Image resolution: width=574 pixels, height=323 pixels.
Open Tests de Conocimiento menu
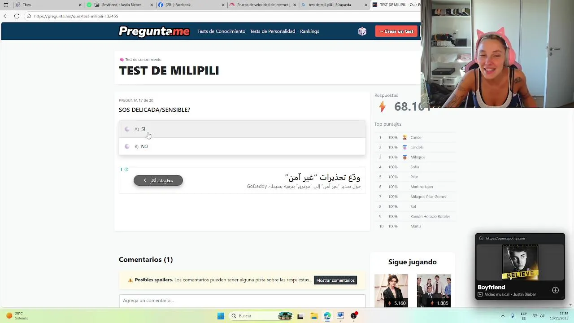click(x=222, y=31)
